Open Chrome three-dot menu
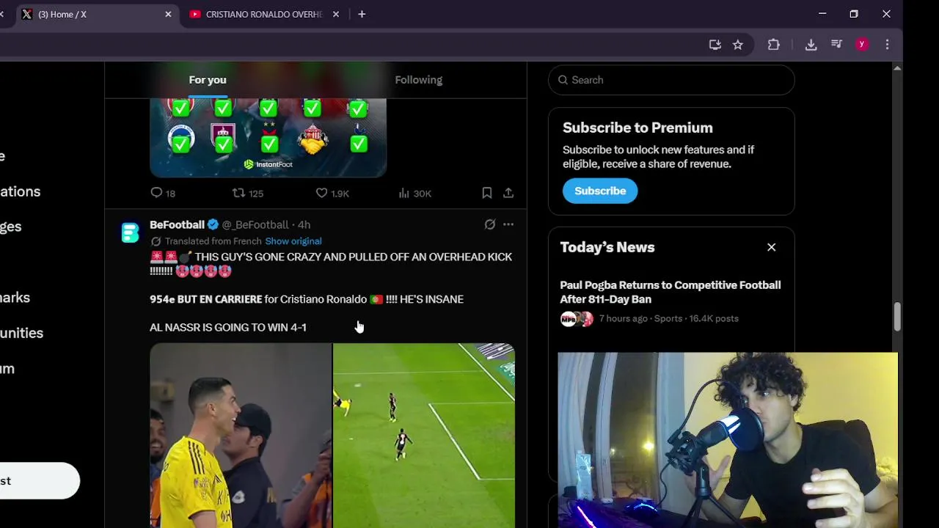The height and width of the screenshot is (528, 939). click(x=887, y=45)
